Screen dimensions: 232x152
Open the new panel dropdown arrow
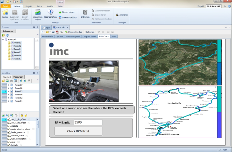44,32
